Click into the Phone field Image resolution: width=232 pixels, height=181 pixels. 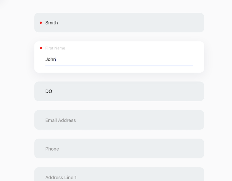click(x=119, y=149)
